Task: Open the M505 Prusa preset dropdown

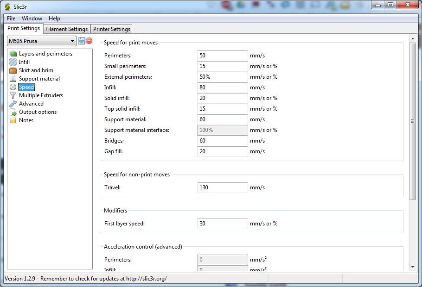Action: (x=42, y=41)
